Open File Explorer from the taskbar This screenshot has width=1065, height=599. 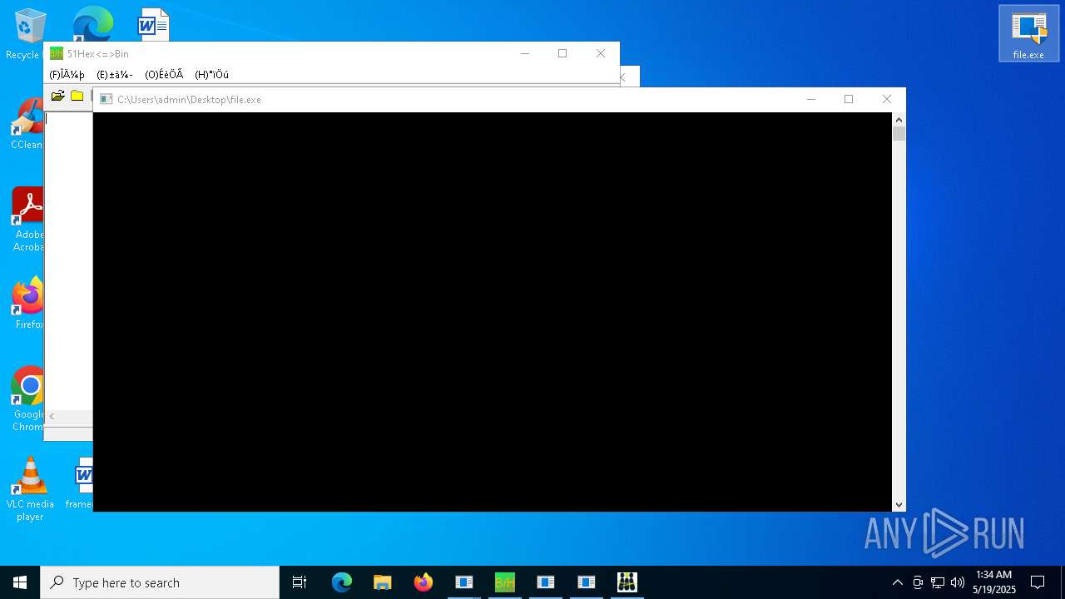[382, 582]
